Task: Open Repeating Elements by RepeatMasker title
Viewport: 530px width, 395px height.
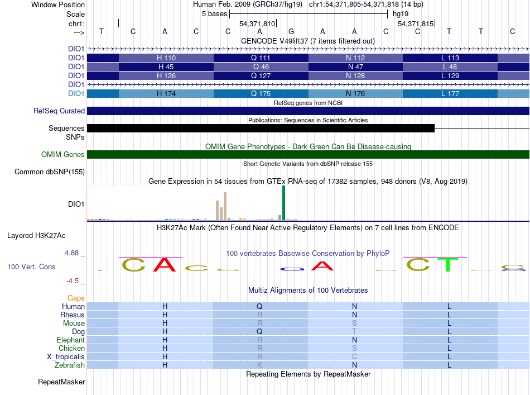Action: (308, 374)
